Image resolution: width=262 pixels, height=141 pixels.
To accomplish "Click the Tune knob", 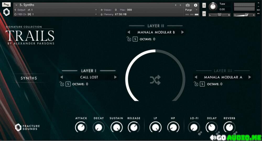I will point(213,7).
